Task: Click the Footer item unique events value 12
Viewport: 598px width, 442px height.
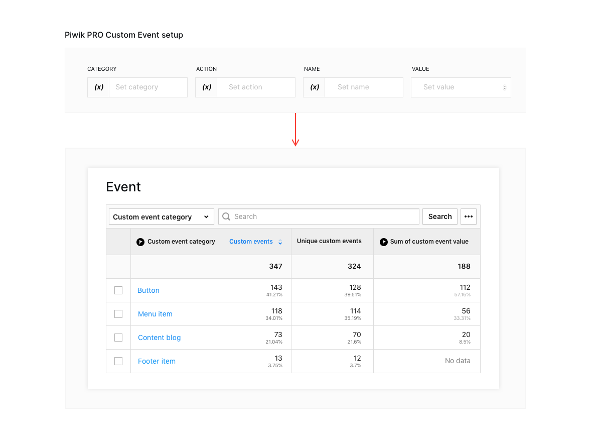Action: 357,359
